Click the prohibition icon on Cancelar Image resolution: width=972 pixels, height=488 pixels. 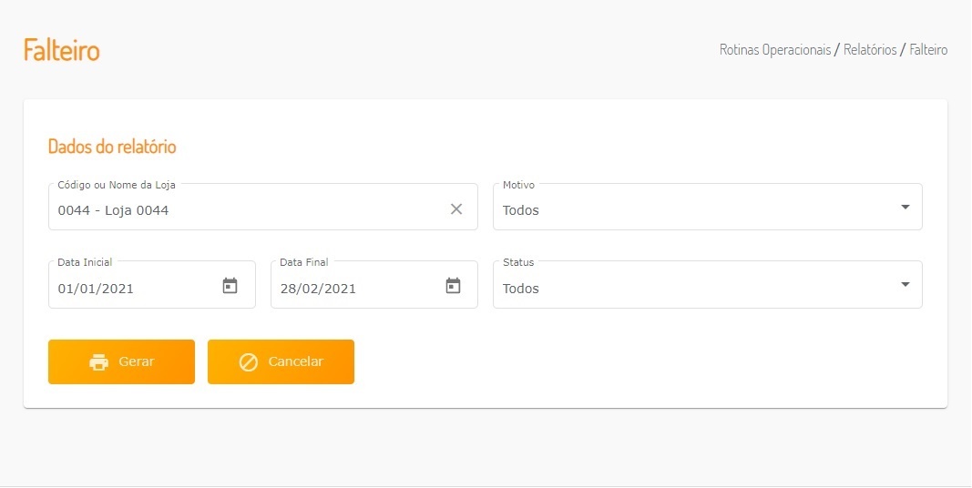[x=249, y=362]
